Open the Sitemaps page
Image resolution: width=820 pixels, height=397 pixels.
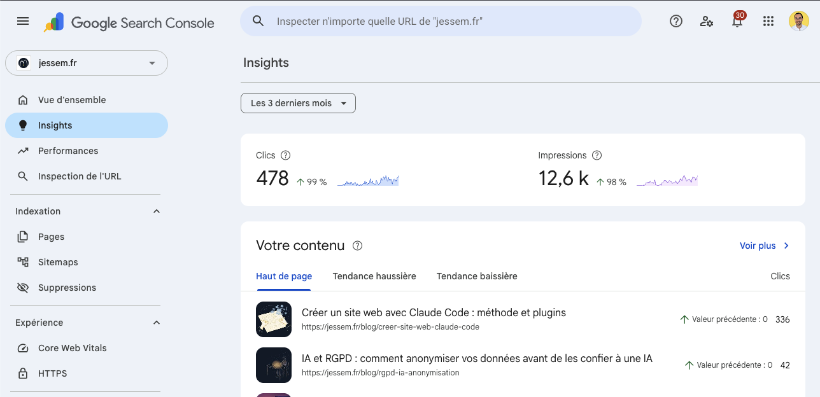pos(87,262)
